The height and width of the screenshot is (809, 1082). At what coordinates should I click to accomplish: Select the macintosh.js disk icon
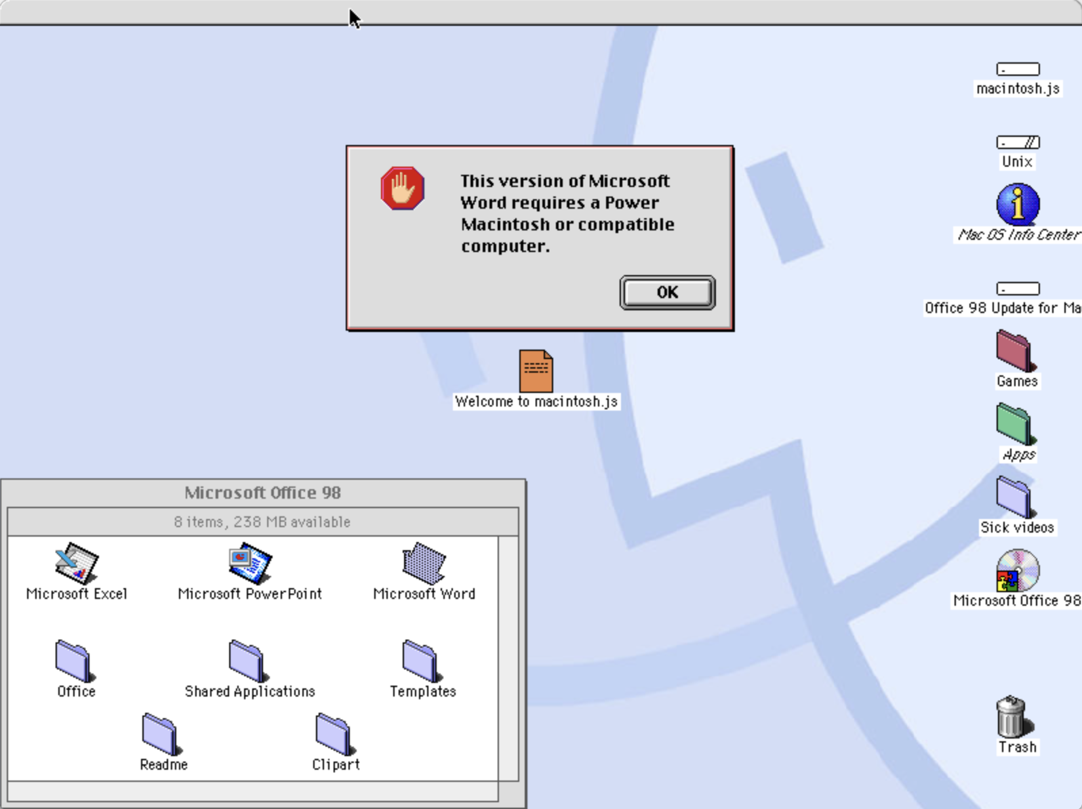(1018, 69)
